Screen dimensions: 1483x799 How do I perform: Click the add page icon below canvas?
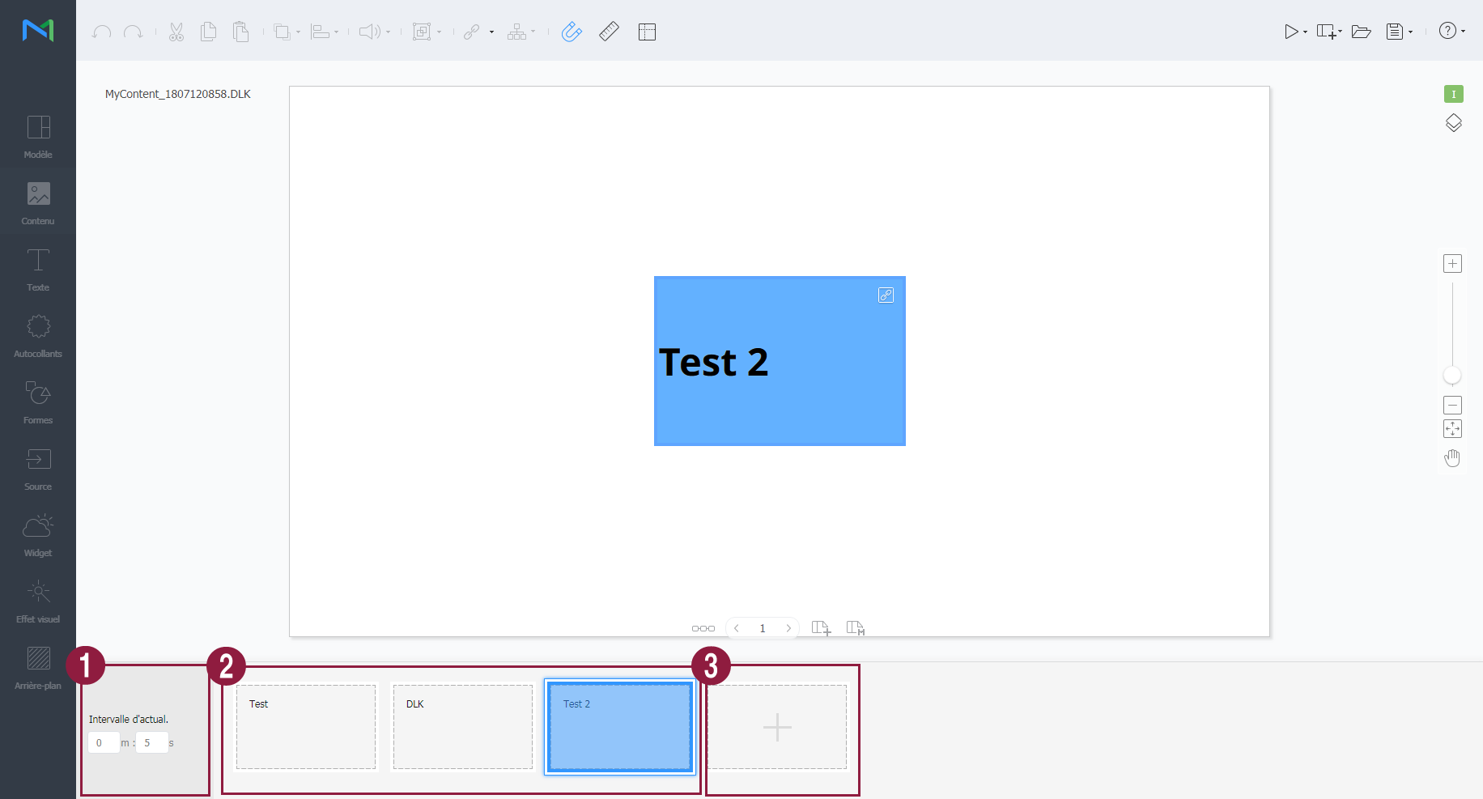click(x=821, y=628)
